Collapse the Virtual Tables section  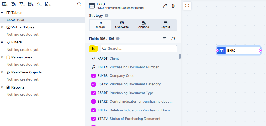(x=2, y=27)
